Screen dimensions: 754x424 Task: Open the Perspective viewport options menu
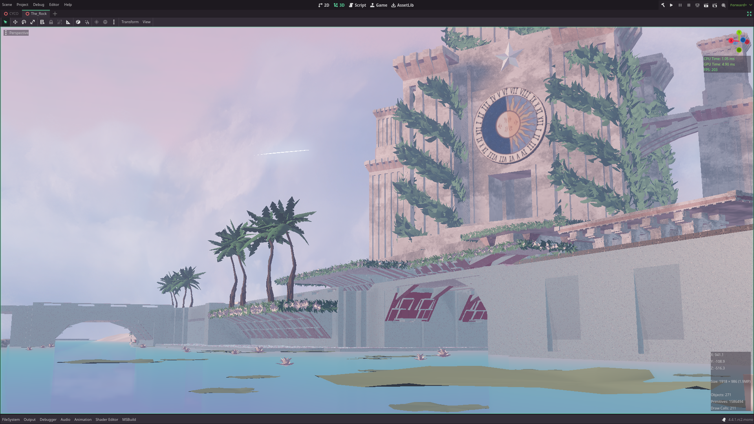coord(16,33)
